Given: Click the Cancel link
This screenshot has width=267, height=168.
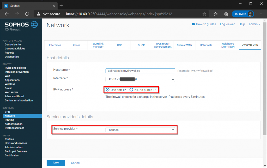Looking at the screenshot, I should [76, 163].
